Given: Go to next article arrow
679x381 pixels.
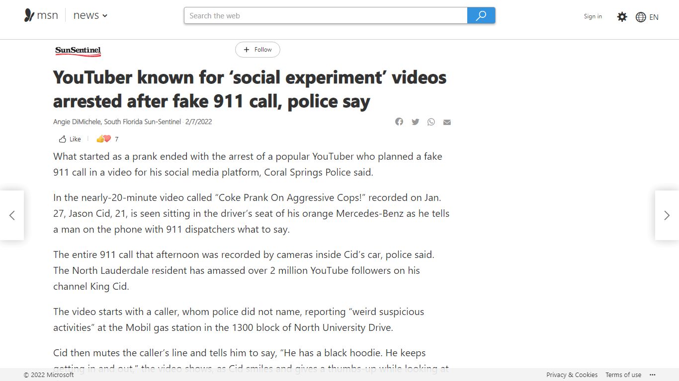Looking at the screenshot, I should (x=667, y=215).
